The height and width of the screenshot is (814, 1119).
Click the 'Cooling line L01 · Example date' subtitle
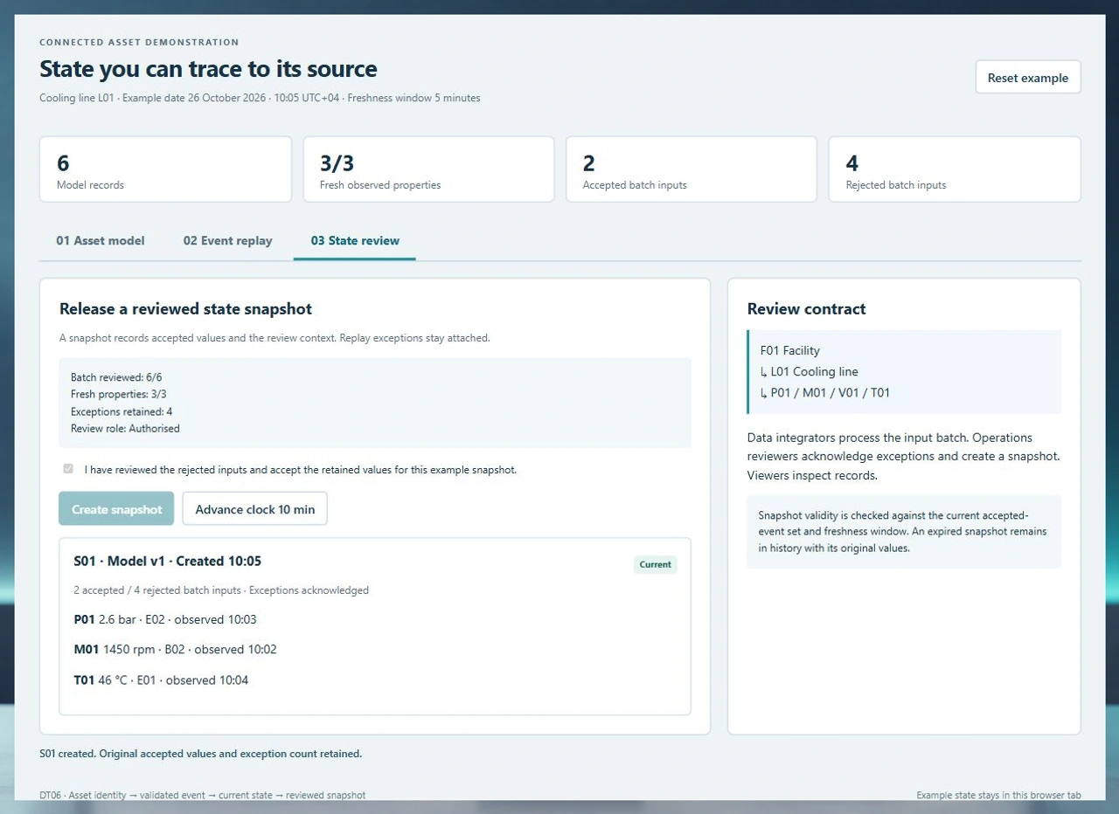[260, 98]
